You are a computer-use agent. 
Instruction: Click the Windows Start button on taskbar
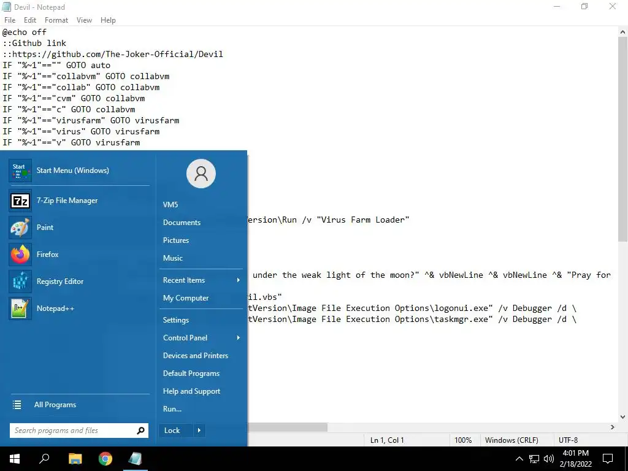click(15, 459)
